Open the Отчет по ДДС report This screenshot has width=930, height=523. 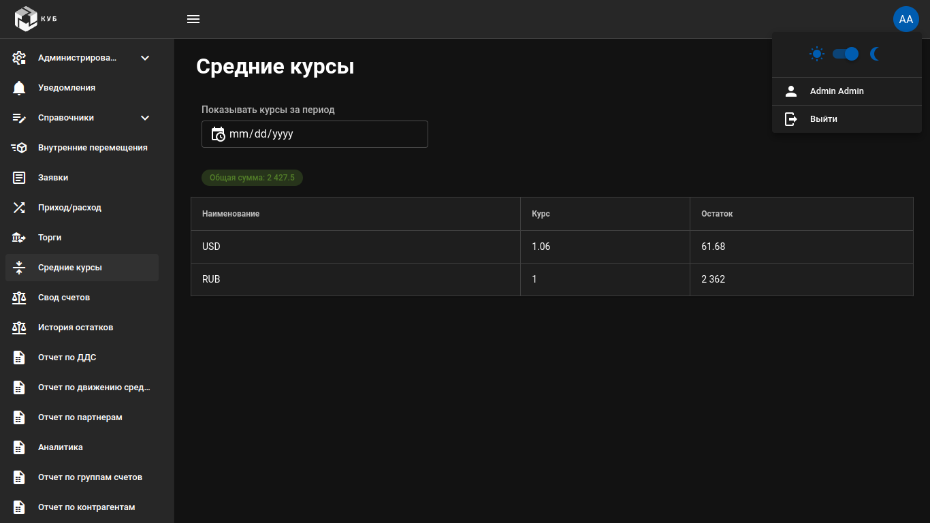(82, 358)
